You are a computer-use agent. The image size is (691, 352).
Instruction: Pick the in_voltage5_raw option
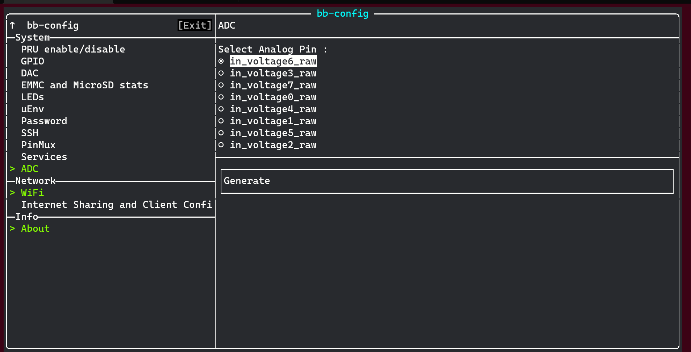273,133
